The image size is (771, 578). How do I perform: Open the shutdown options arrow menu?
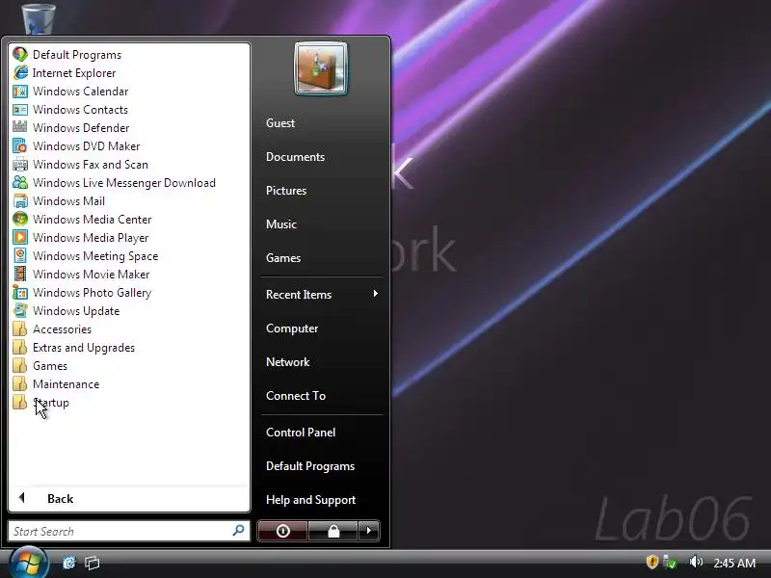[x=369, y=531]
